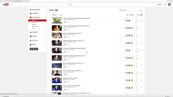Open Are we Frugivores or Starchivores title
This screenshot has width=173, height=97.
click(71, 86)
